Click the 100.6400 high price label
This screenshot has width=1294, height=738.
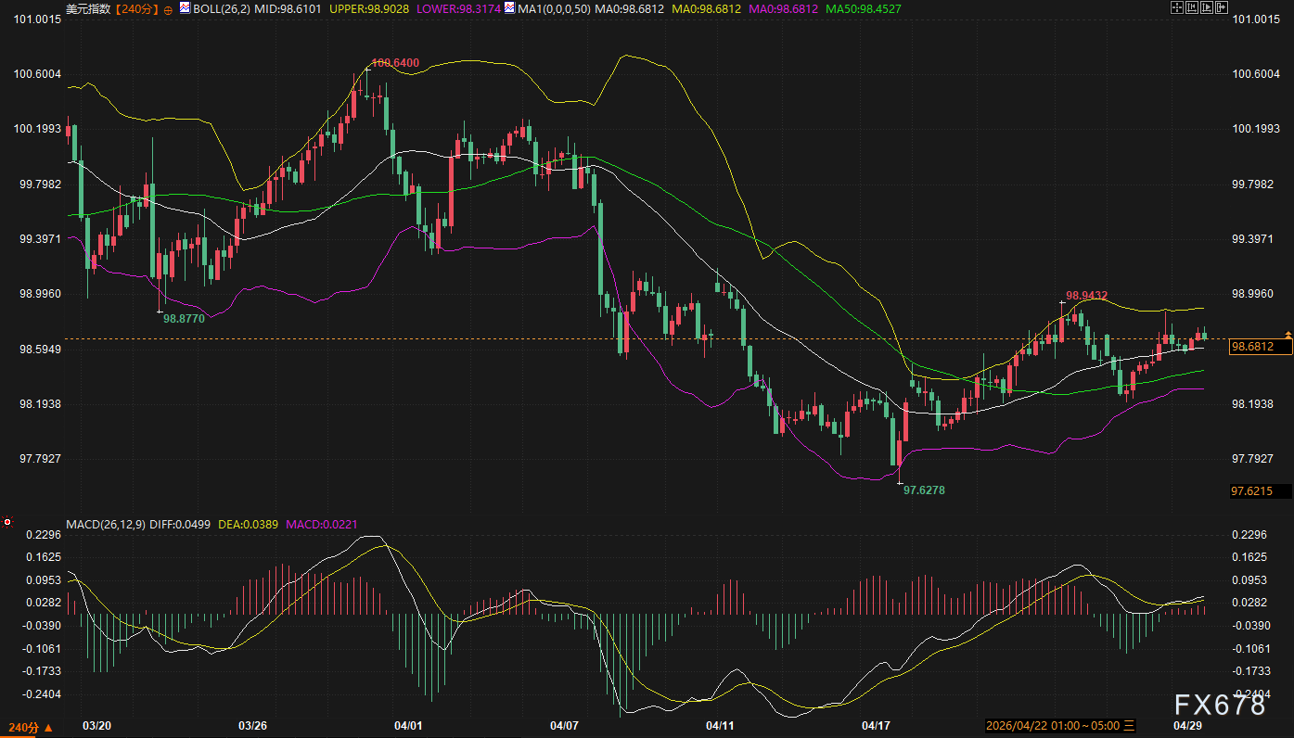point(395,63)
